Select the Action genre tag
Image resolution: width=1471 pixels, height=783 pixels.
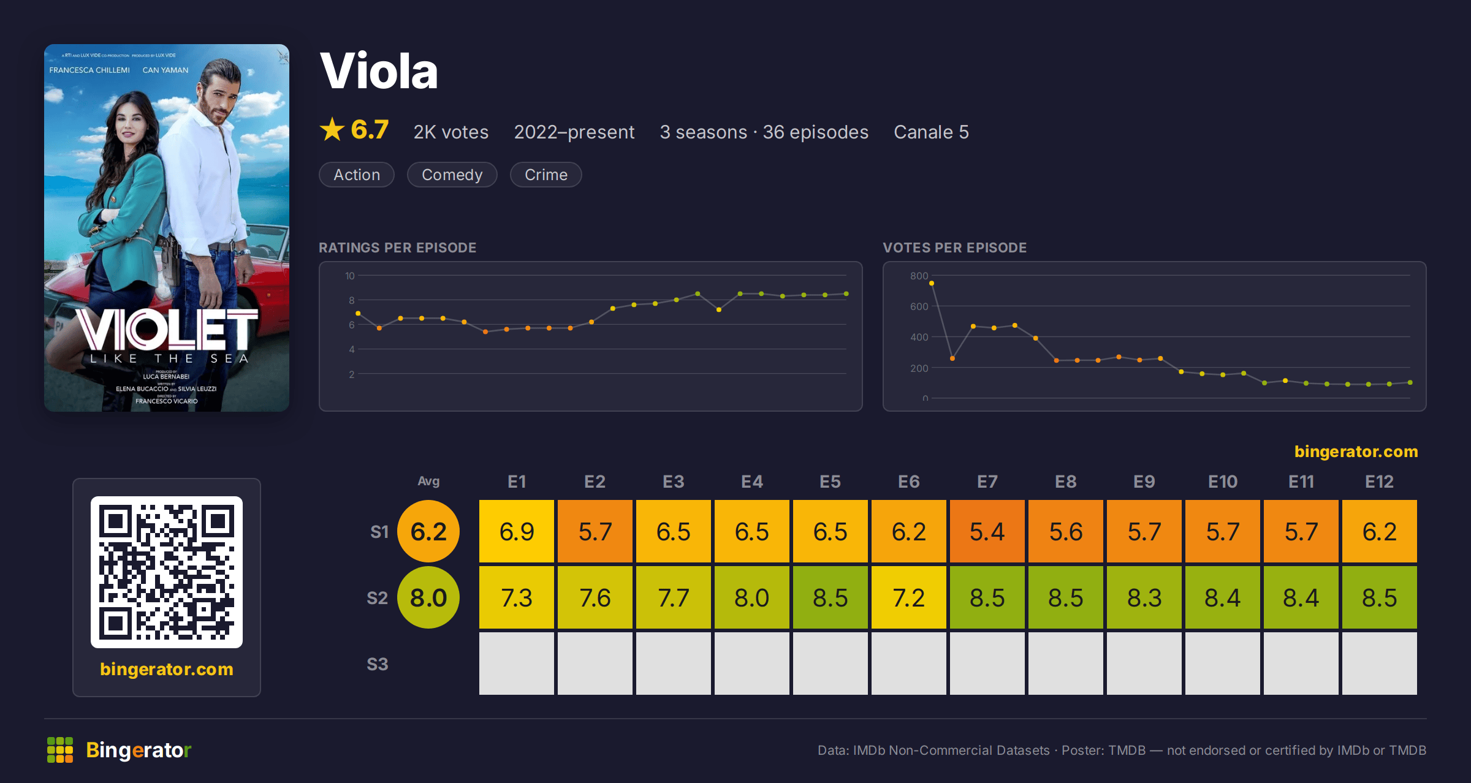(357, 175)
